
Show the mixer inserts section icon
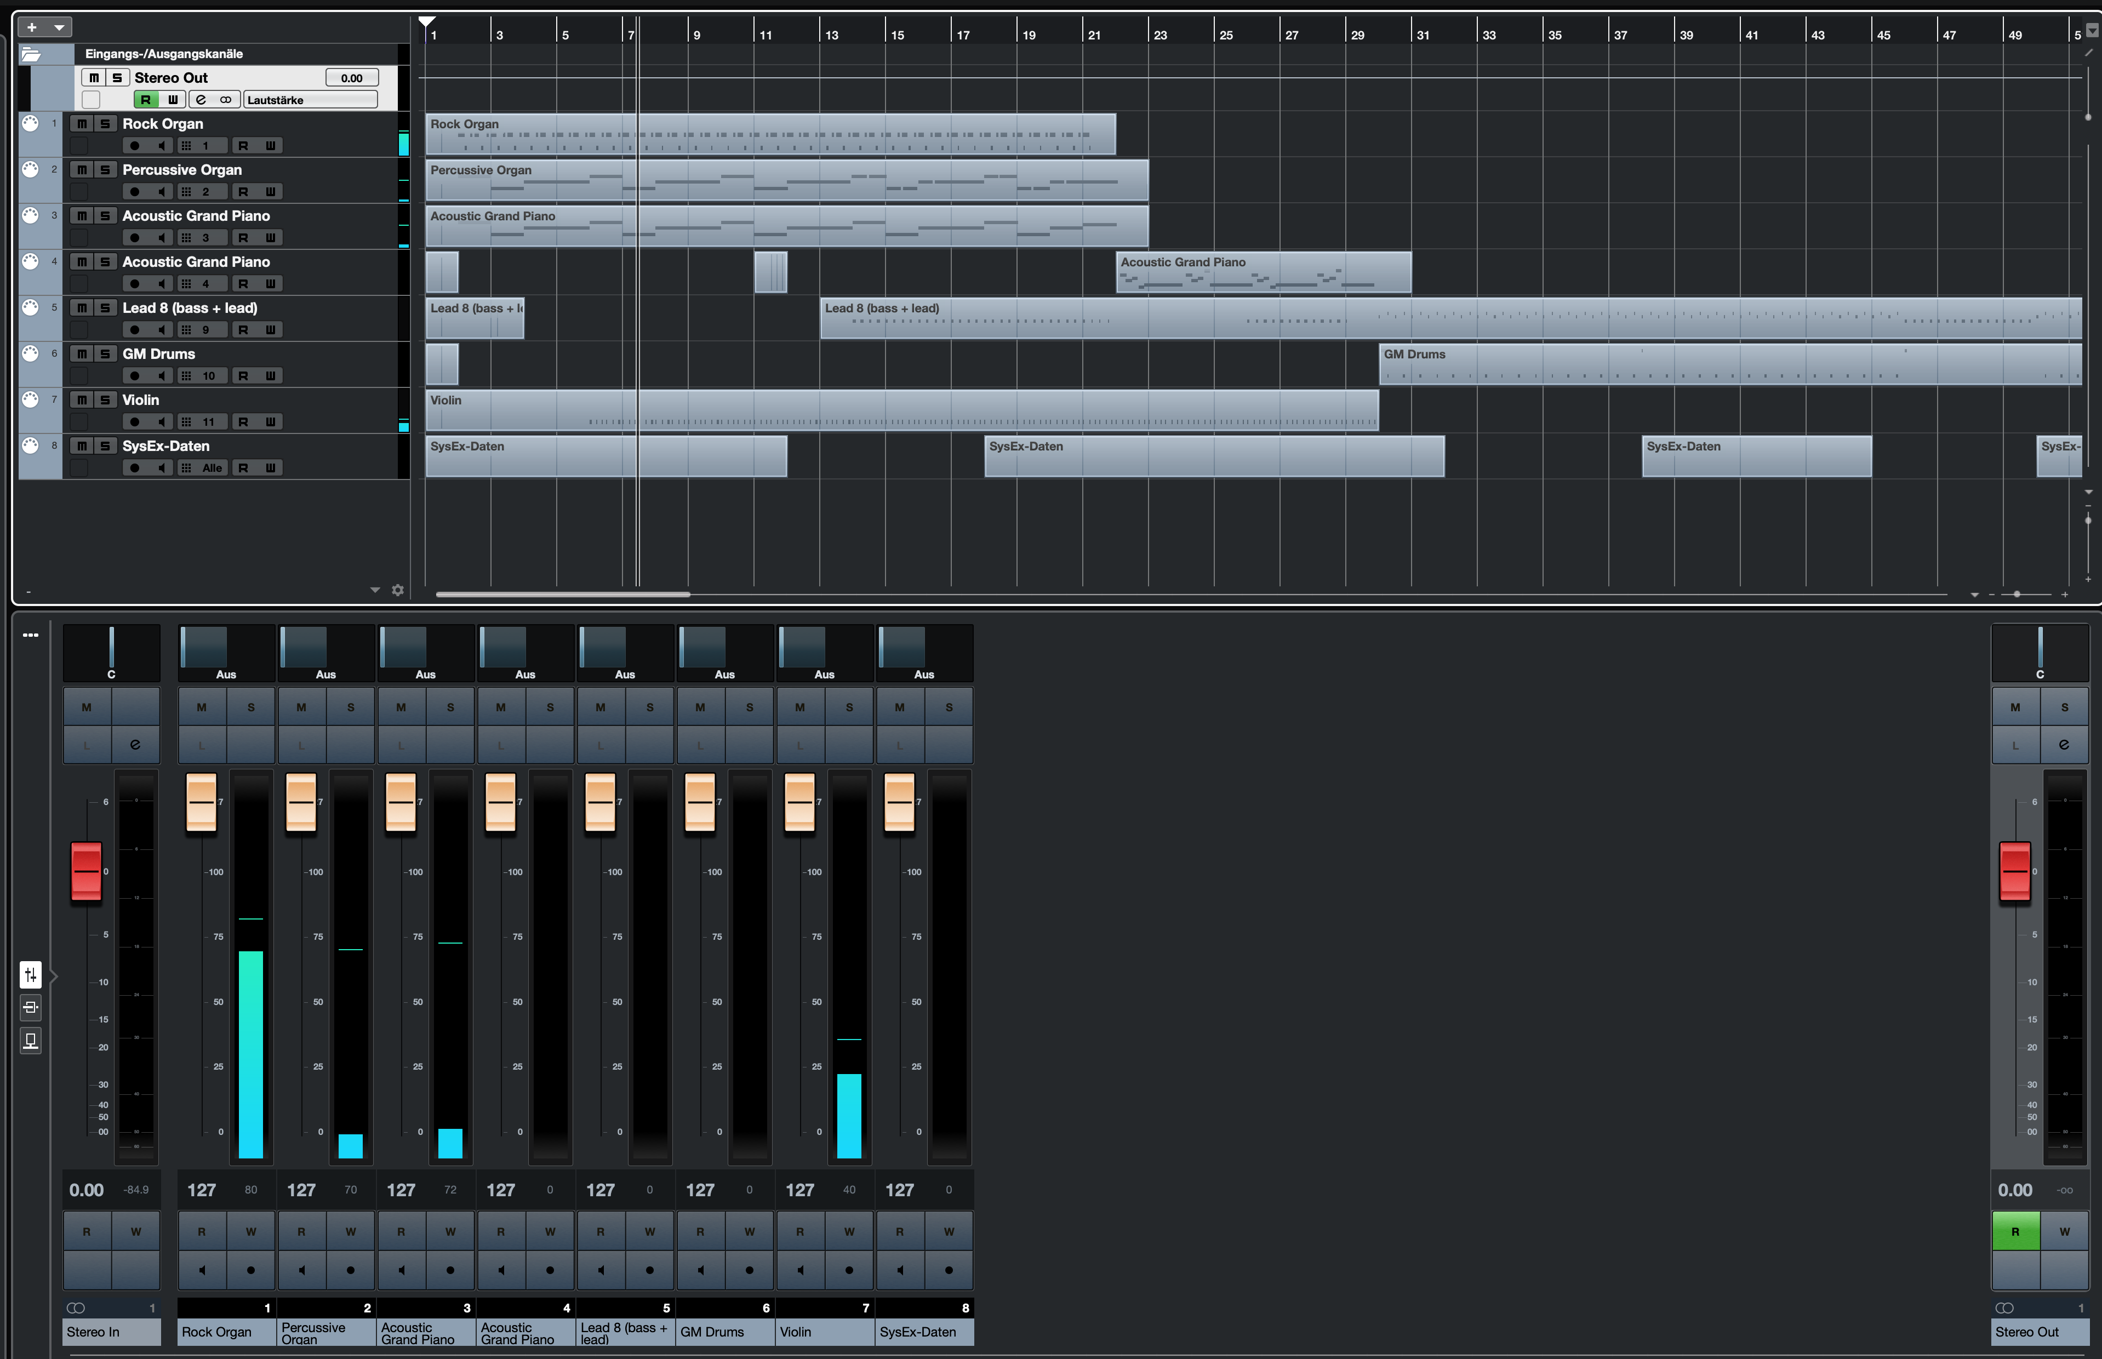pos(31,1007)
